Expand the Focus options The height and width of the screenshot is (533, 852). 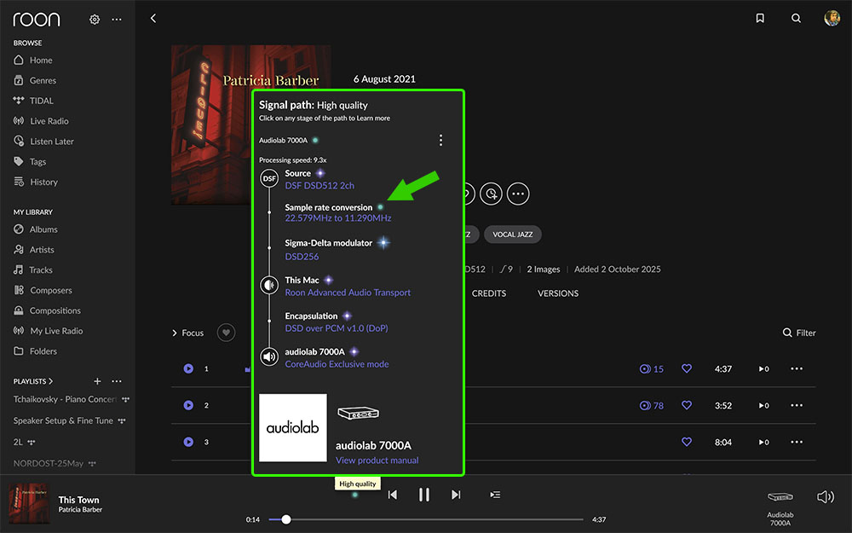pyautogui.click(x=187, y=333)
